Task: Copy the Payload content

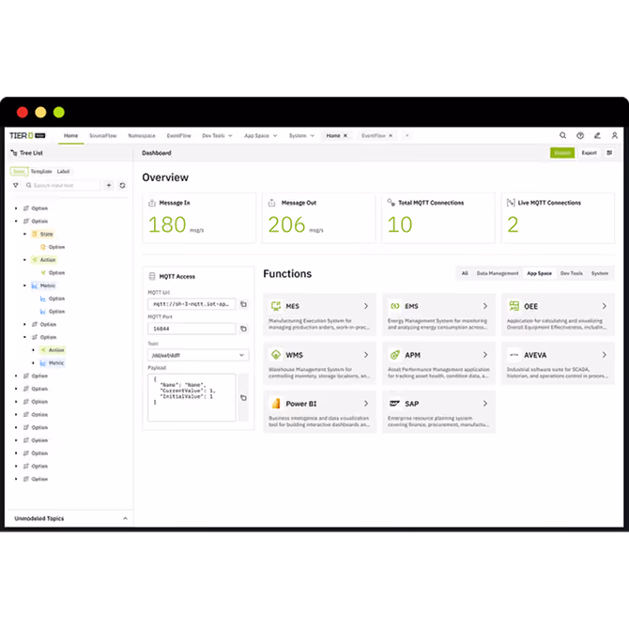Action: click(x=243, y=398)
